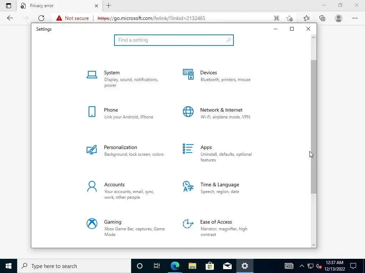This screenshot has height=273, width=365.
Task: Click the Windows Start button
Action: click(9, 266)
